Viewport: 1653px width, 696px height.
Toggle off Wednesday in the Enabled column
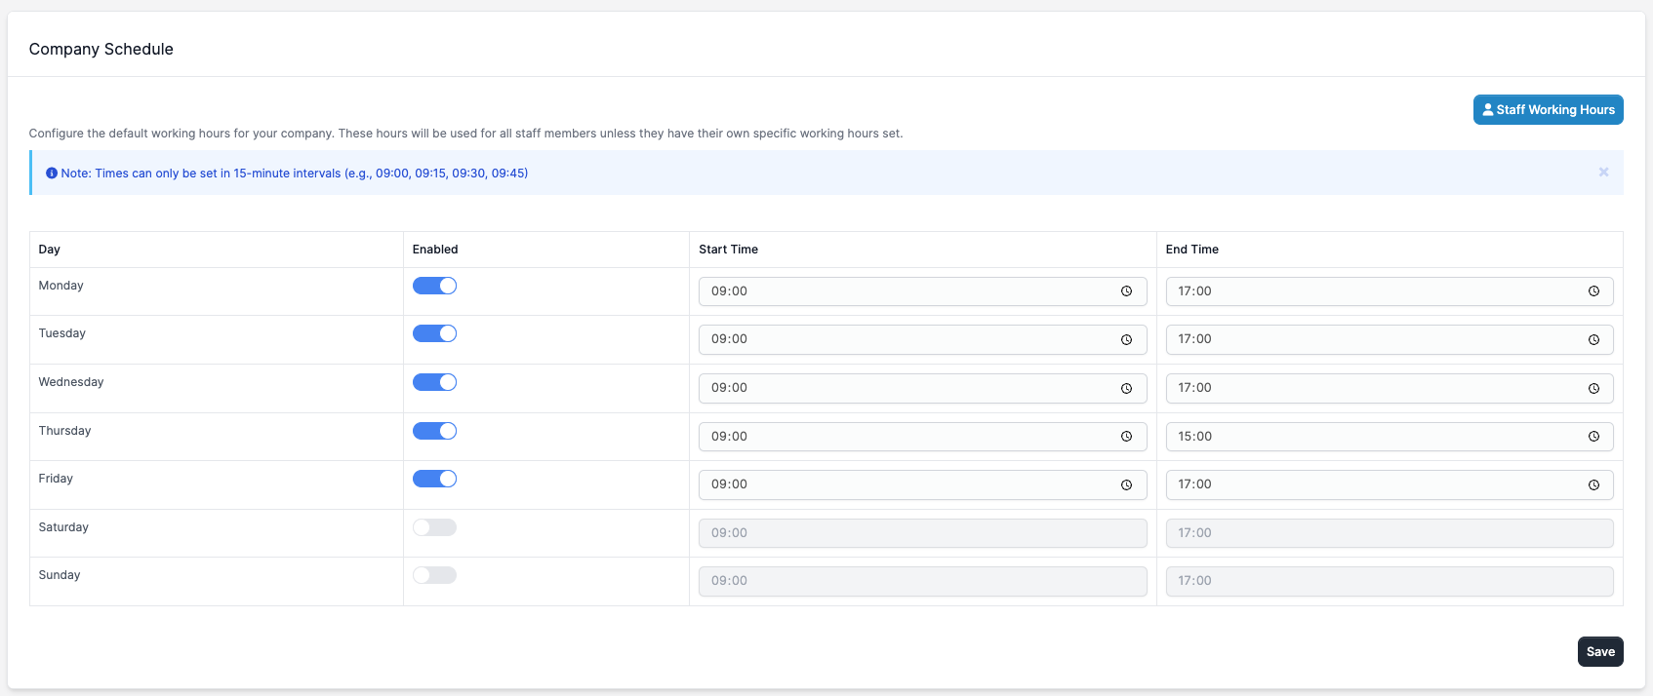coord(434,382)
